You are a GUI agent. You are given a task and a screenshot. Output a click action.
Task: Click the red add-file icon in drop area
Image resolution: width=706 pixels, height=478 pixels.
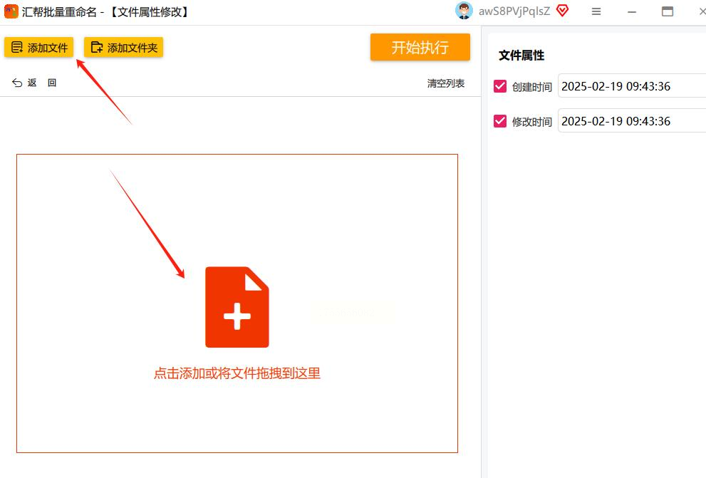pyautogui.click(x=237, y=307)
